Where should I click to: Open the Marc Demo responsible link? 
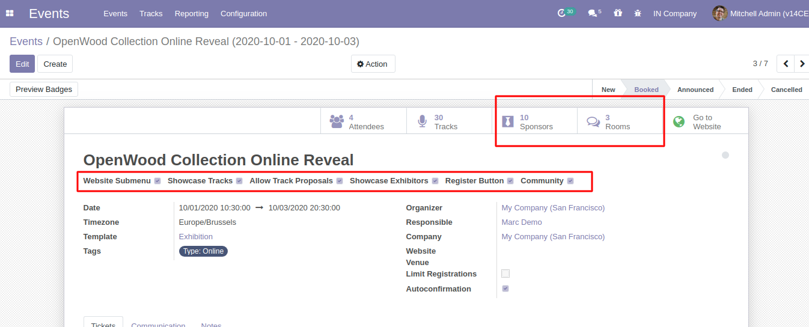[x=522, y=222]
